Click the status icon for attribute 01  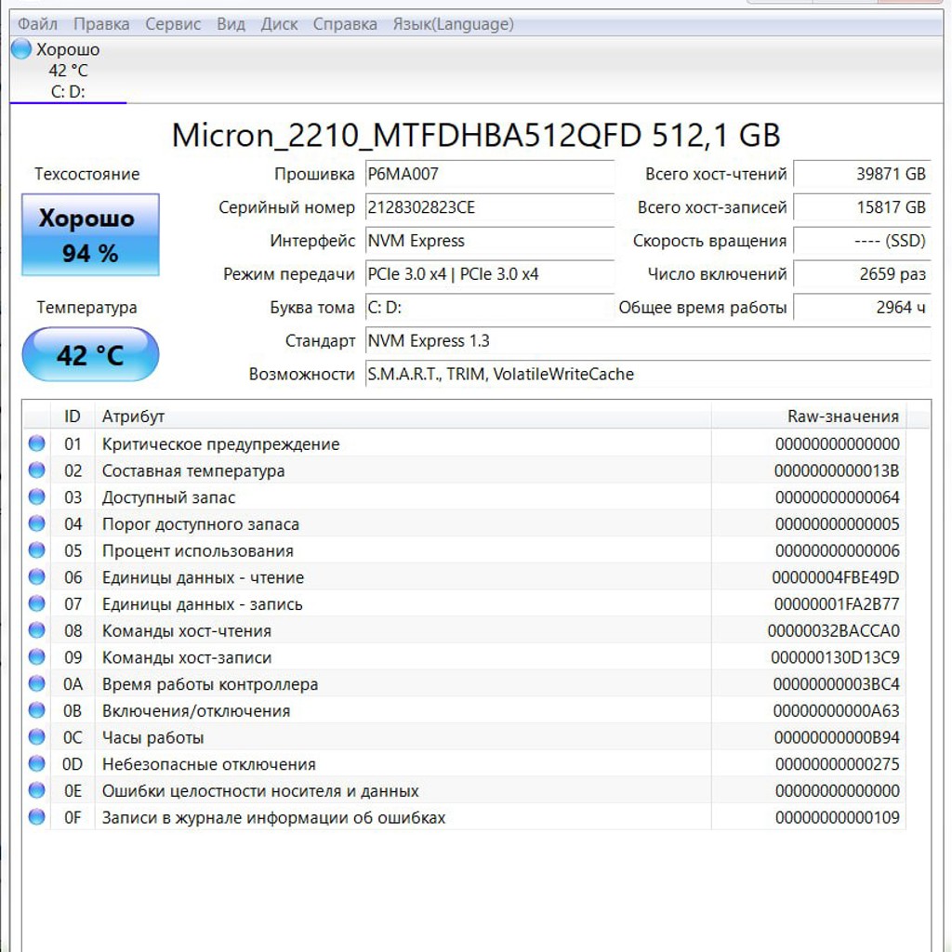(x=37, y=443)
